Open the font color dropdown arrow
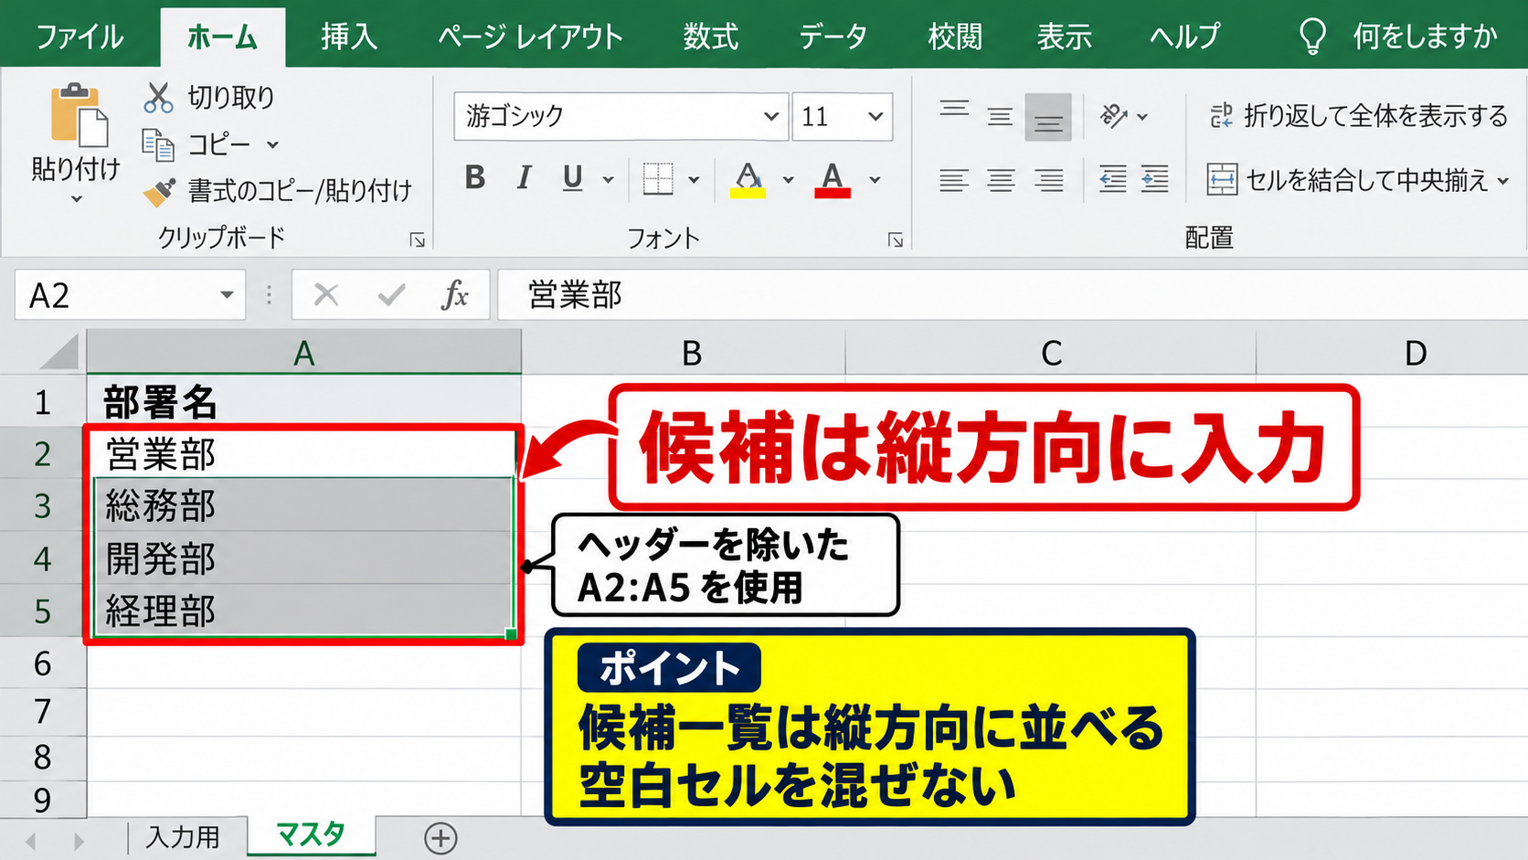 (x=875, y=180)
